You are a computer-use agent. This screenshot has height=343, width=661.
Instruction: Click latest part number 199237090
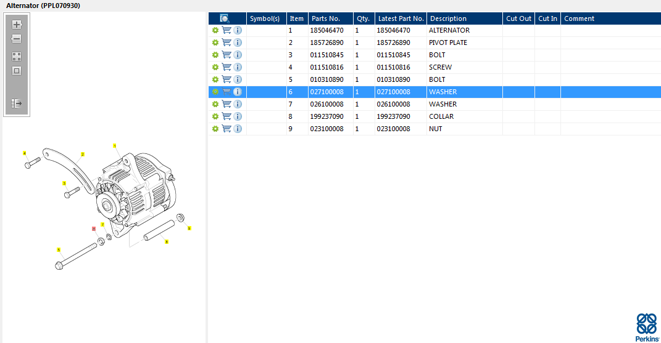tap(393, 116)
